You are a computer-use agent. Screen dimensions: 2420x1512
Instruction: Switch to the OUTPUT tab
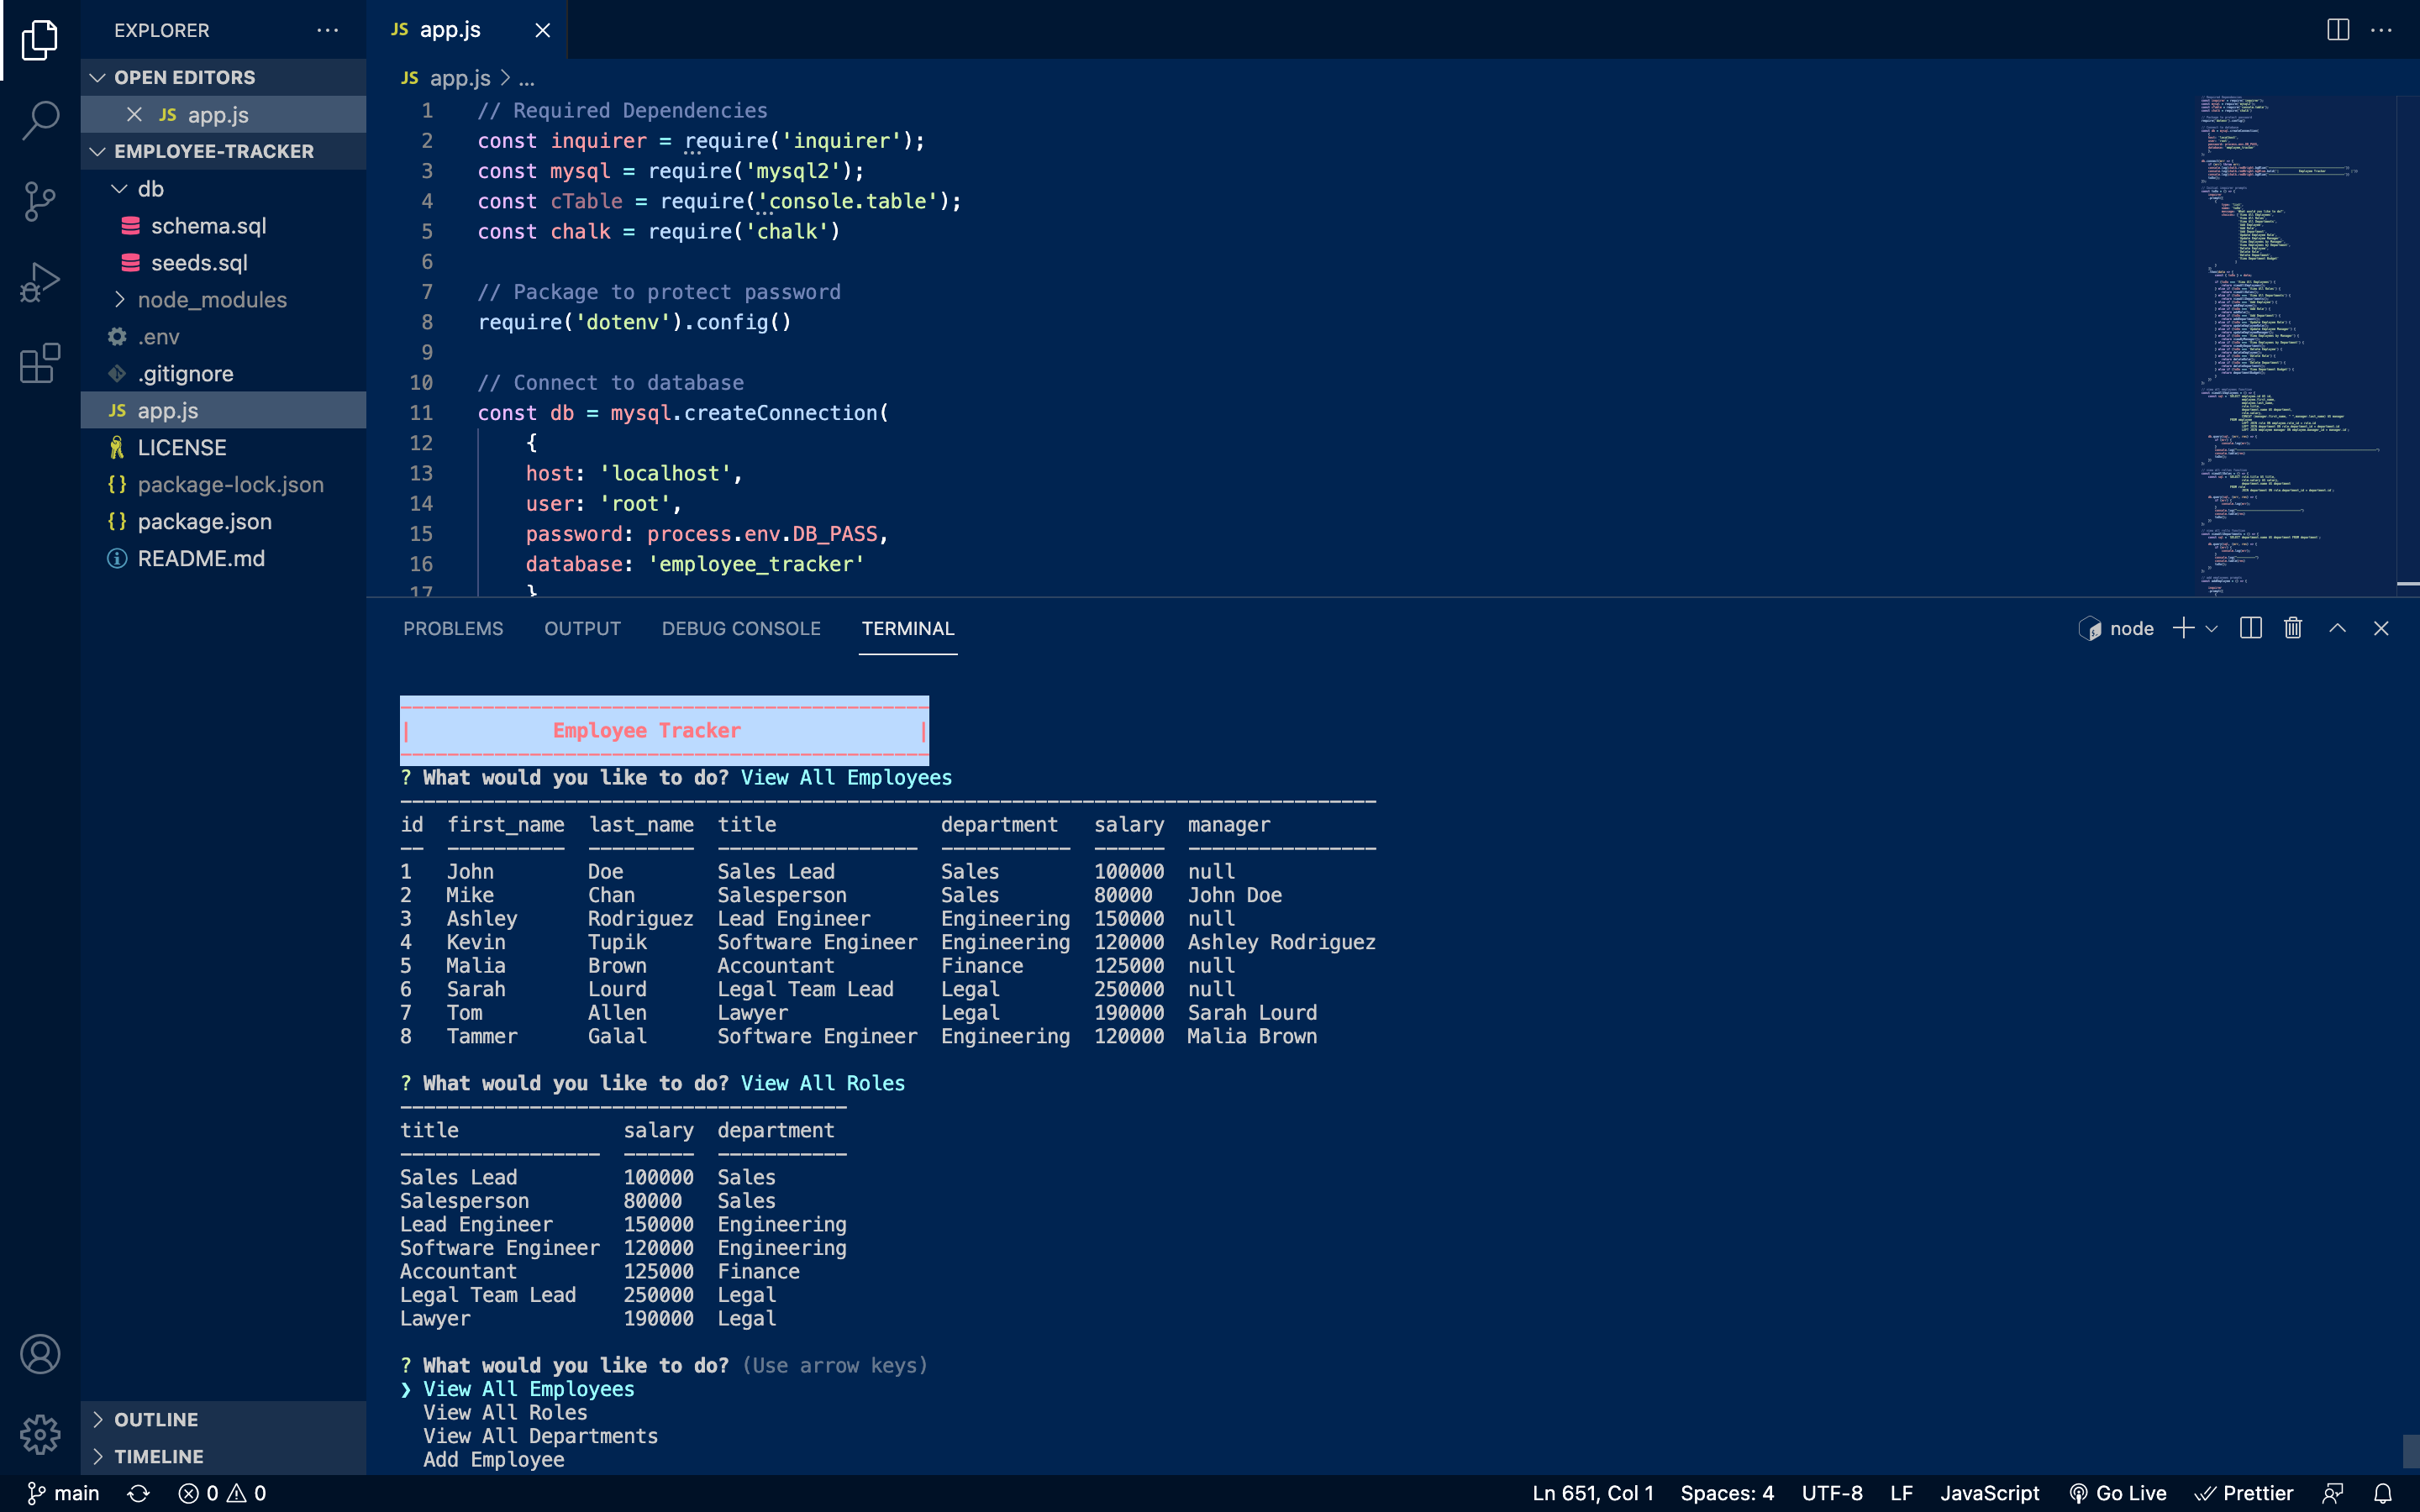click(x=582, y=628)
